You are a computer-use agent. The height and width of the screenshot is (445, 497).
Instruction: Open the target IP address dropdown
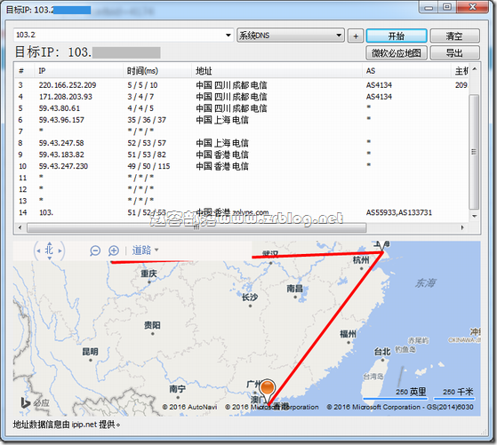[x=228, y=36]
